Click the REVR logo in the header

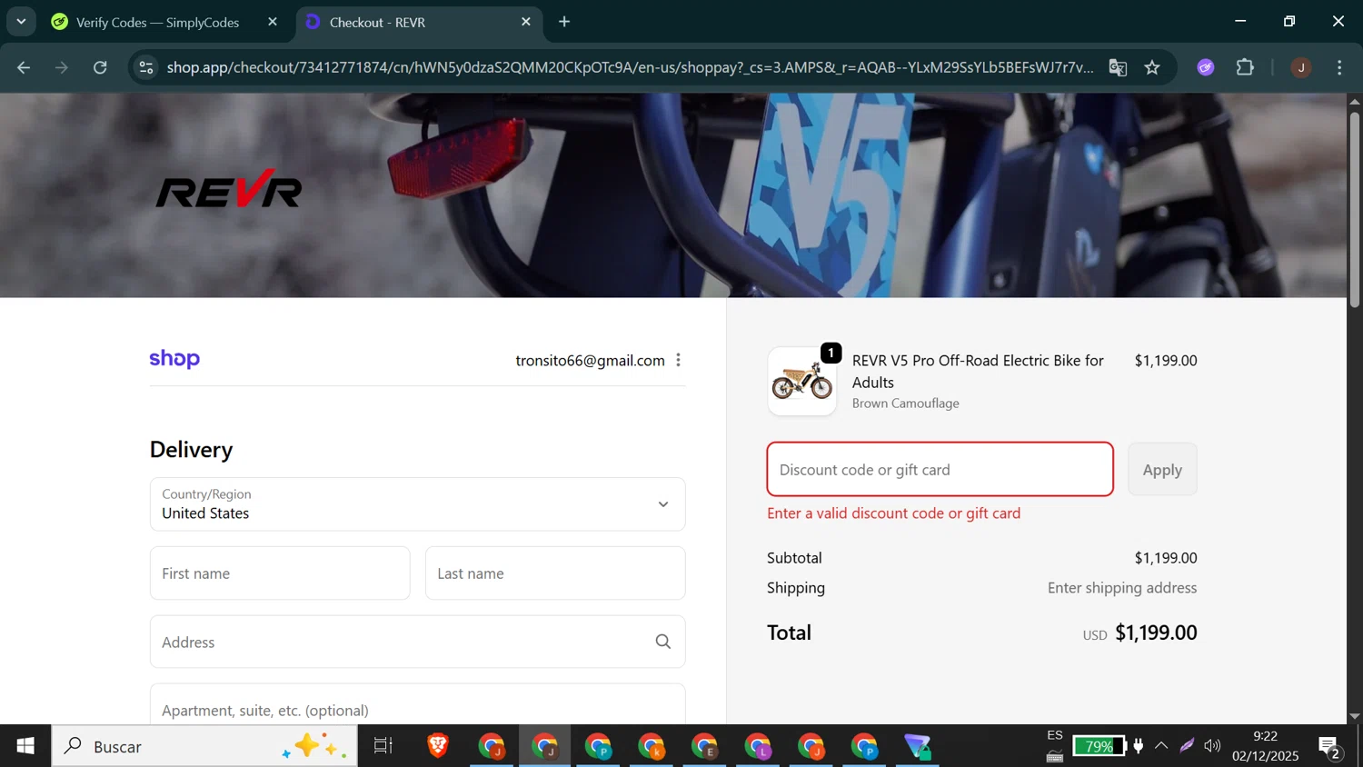click(228, 189)
